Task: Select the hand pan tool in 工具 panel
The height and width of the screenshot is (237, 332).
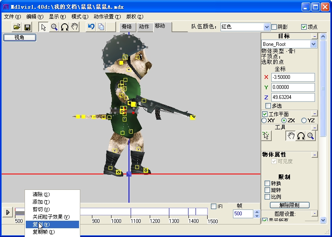Action: 290,136
